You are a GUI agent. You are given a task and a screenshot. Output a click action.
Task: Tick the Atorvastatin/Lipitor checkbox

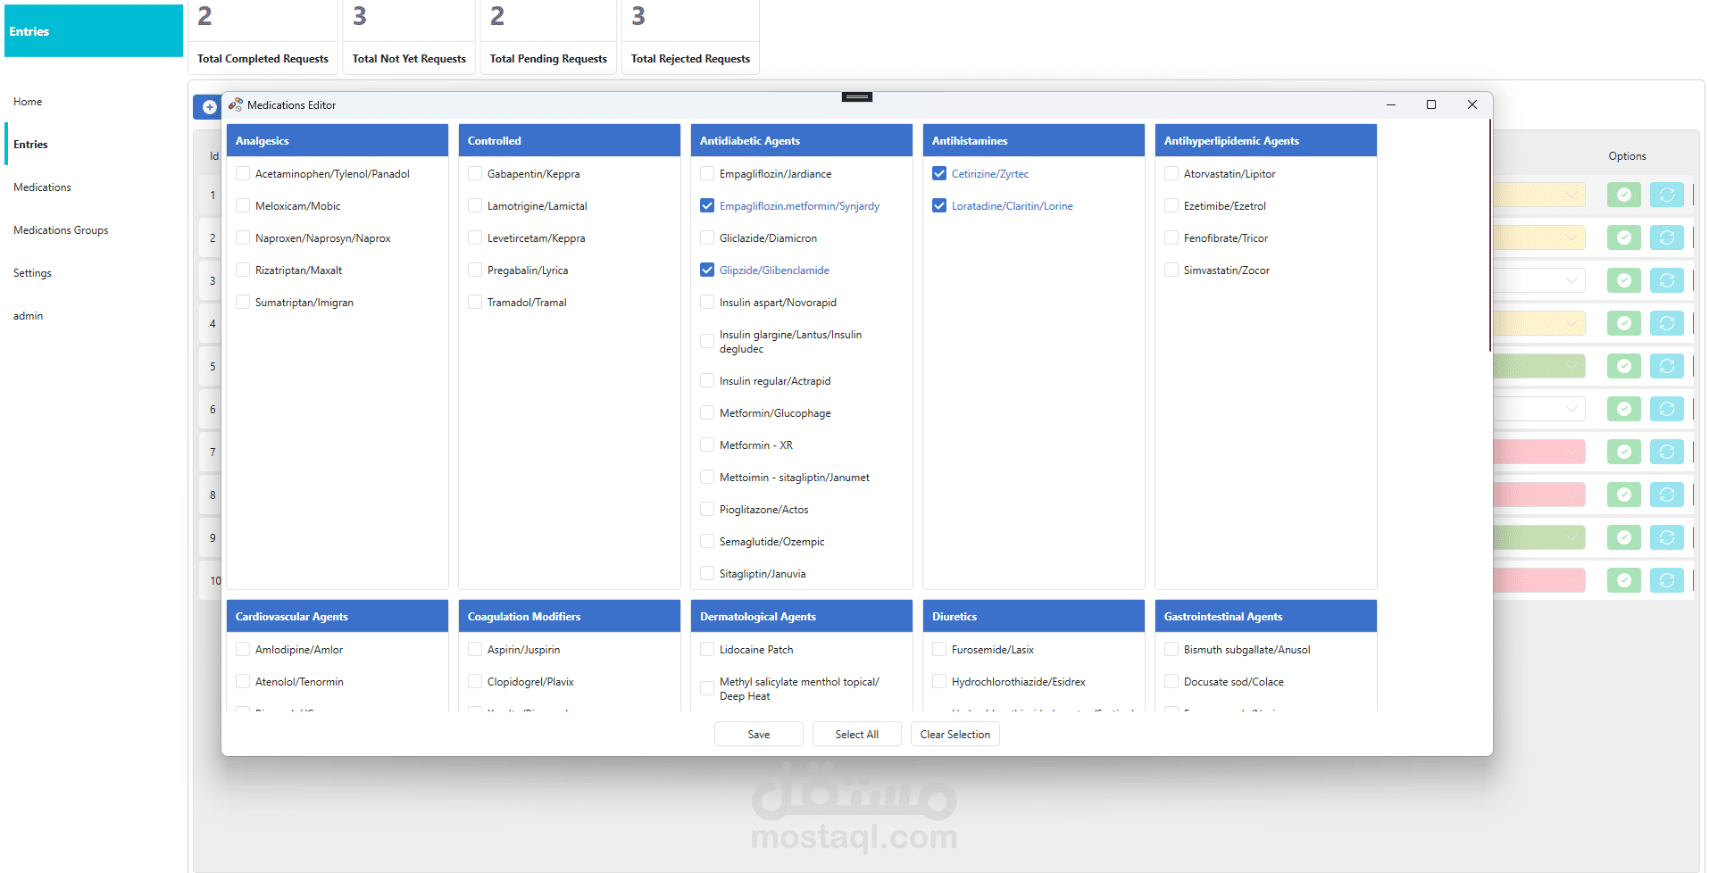coord(1171,174)
